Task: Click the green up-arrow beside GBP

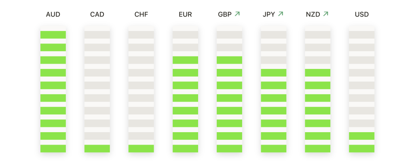Action: coord(237,14)
